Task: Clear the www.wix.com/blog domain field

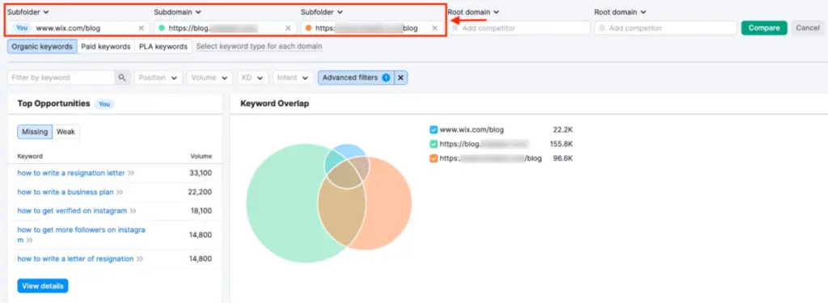Action: pyautogui.click(x=141, y=28)
